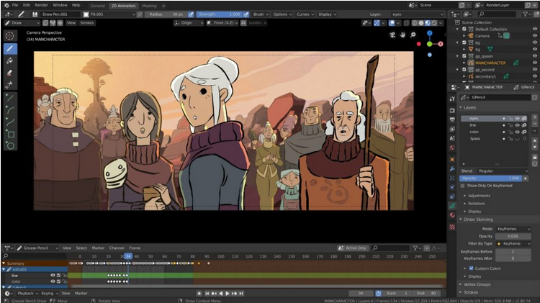Hide the color layer in Layers list
Image resolution: width=540 pixels, height=303 pixels.
point(517,132)
